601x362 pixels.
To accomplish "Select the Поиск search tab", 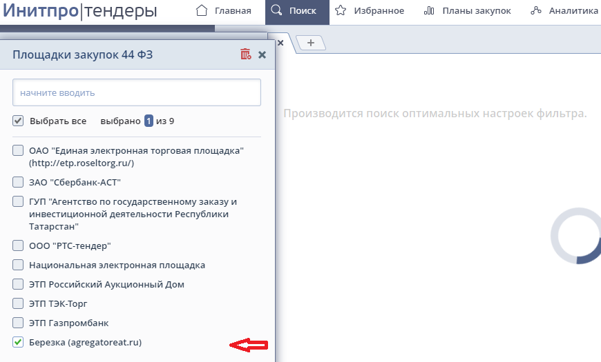I will pyautogui.click(x=297, y=11).
